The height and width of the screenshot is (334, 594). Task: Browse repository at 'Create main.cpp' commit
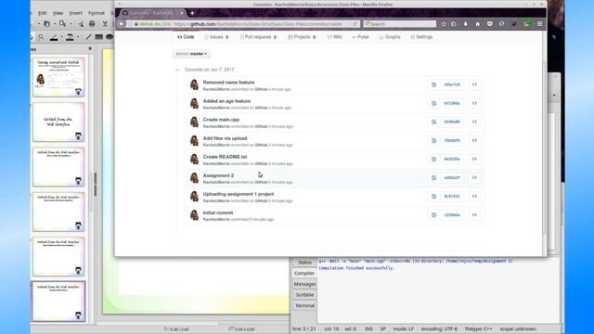474,122
